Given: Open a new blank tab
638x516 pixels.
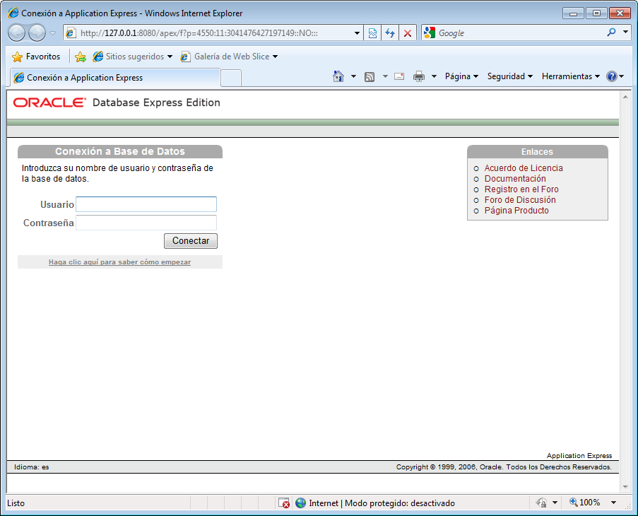Looking at the screenshot, I should click(x=231, y=78).
